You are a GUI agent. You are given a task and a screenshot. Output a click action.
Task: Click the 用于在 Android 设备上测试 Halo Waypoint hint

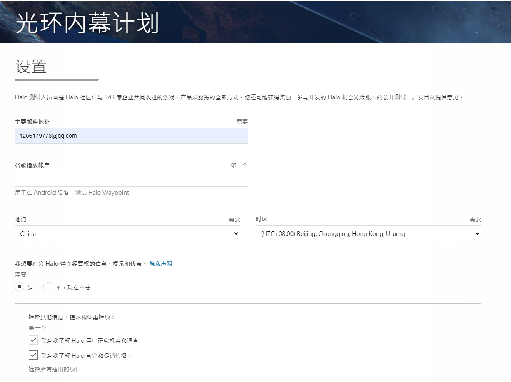coord(72,193)
